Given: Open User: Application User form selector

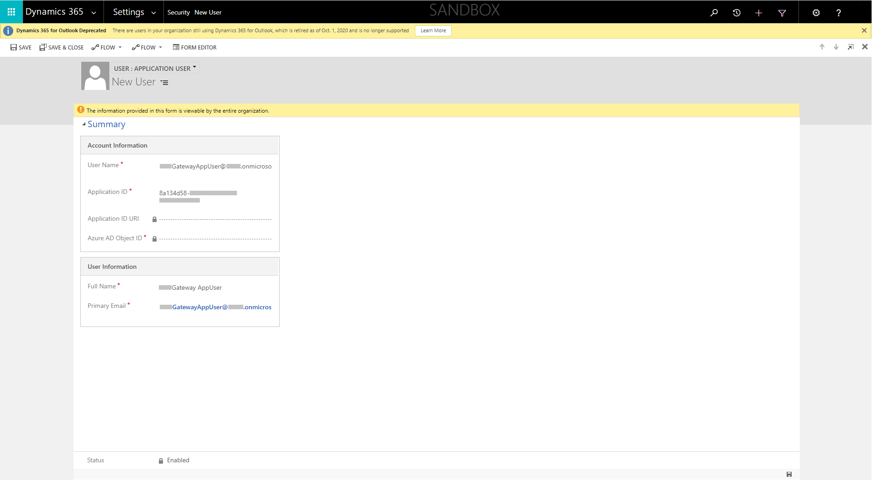Looking at the screenshot, I should tap(155, 68).
